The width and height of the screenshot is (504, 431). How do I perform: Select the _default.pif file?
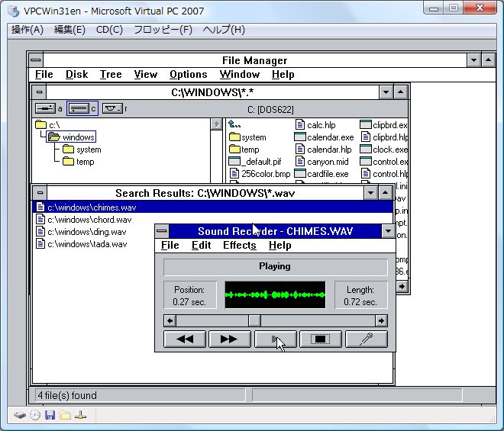(x=254, y=162)
